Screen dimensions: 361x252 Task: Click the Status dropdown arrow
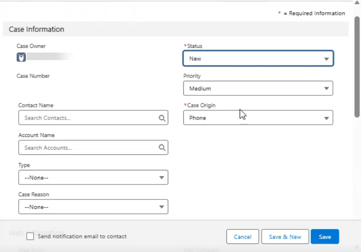pos(326,59)
